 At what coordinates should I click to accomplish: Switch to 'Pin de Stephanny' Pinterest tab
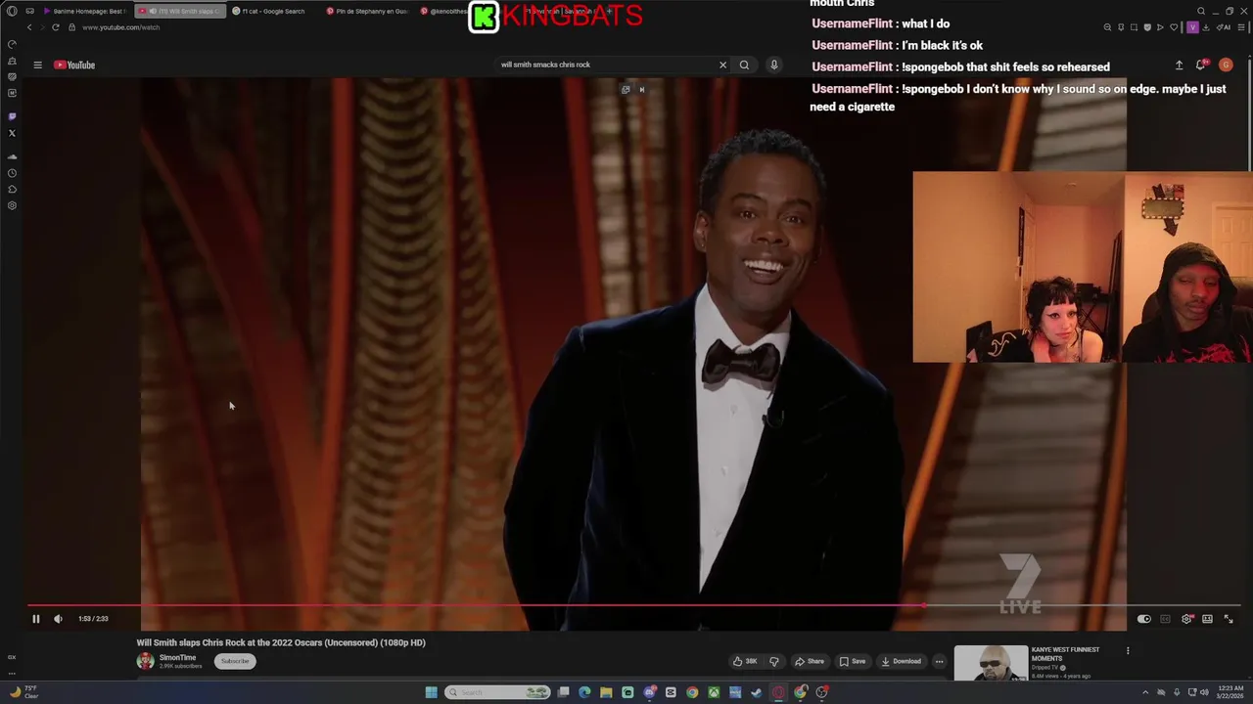click(367, 11)
